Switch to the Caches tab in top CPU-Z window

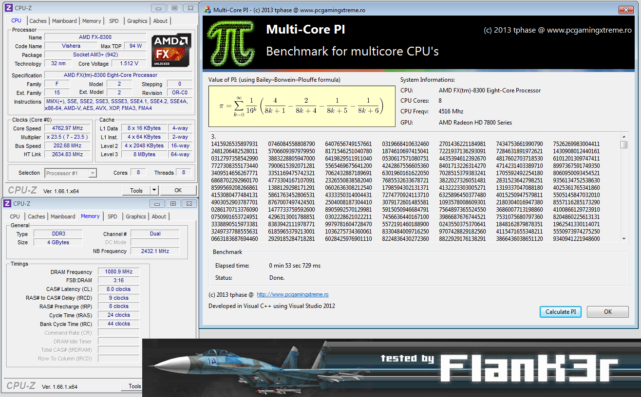click(38, 21)
